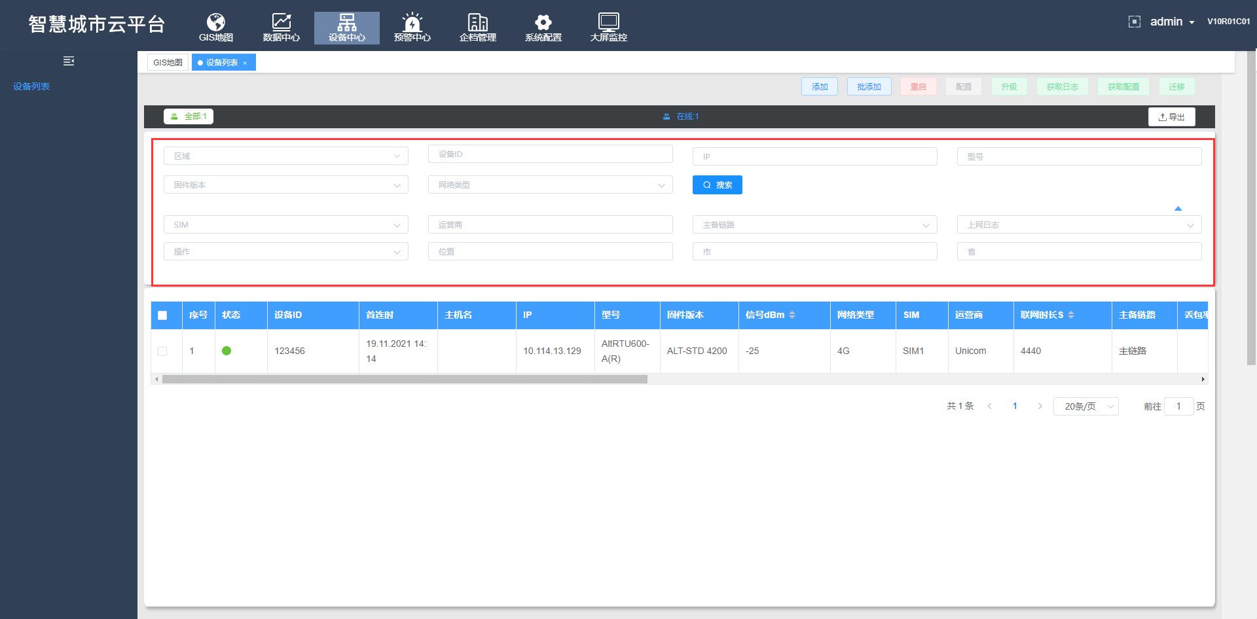Viewport: 1257px width, 619px height.
Task: Click the 搜索 search button
Action: pos(717,185)
